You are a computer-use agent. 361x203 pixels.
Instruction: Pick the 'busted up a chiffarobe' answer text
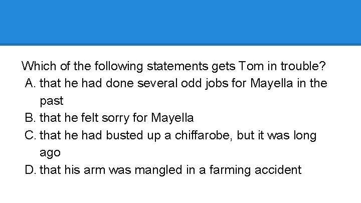(x=178, y=144)
